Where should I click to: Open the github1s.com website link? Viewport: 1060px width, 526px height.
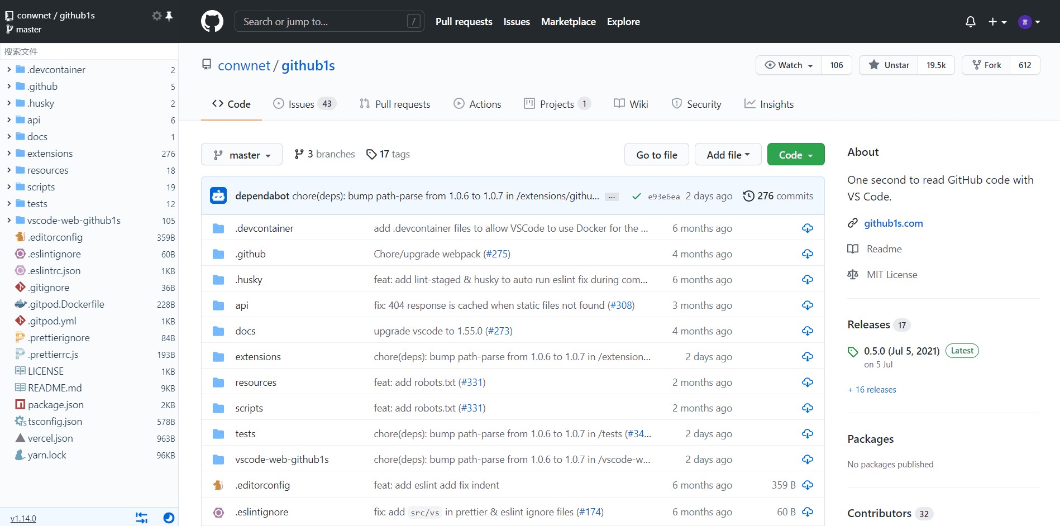click(894, 223)
